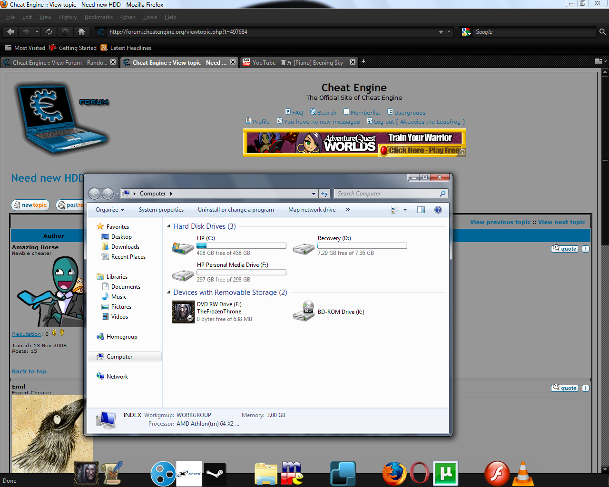
Task: Click the address bar refresh icon in Explorer
Action: pos(324,194)
